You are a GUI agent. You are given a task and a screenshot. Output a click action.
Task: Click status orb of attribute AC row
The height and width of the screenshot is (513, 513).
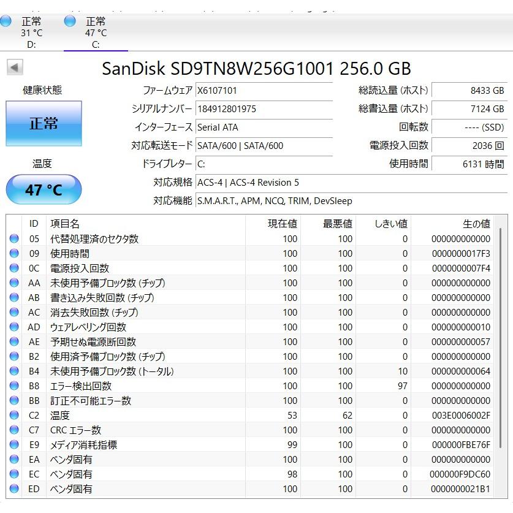(x=14, y=312)
